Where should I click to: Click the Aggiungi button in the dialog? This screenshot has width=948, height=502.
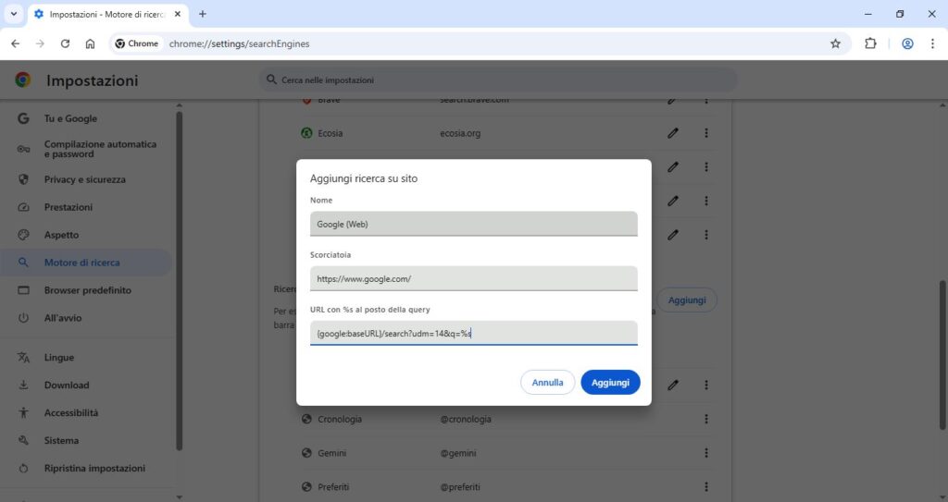[610, 382]
